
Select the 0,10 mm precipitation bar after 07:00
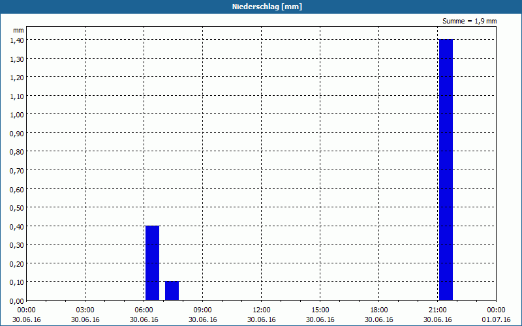click(172, 291)
